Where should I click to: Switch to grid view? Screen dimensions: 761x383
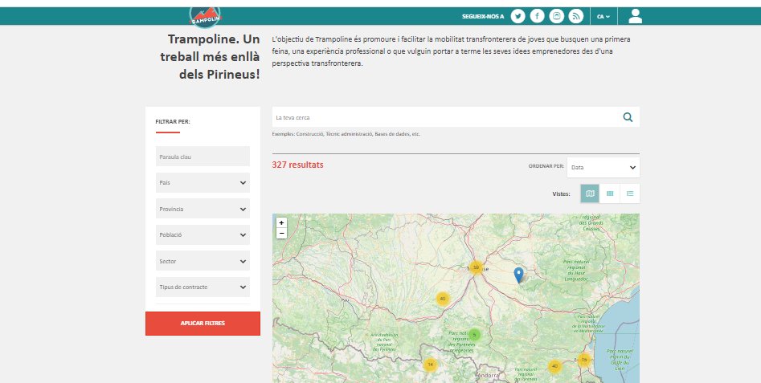click(610, 194)
